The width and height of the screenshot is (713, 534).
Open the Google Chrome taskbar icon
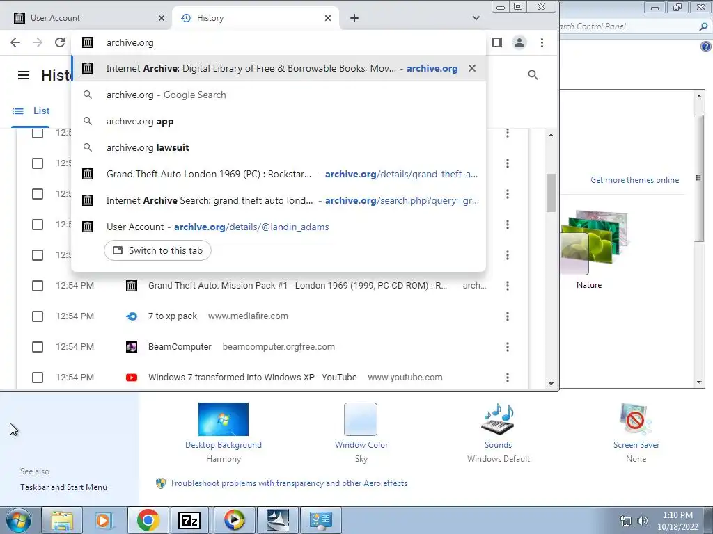[x=148, y=520]
